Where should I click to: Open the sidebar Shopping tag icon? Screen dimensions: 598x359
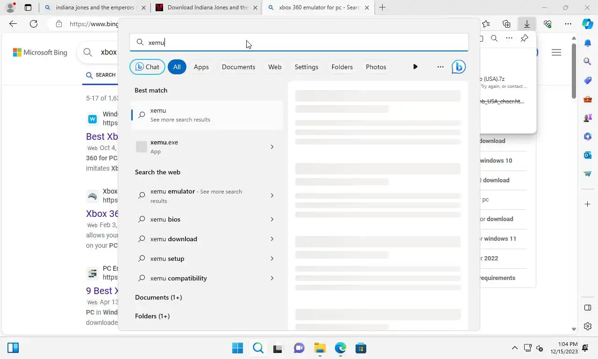[x=588, y=80]
